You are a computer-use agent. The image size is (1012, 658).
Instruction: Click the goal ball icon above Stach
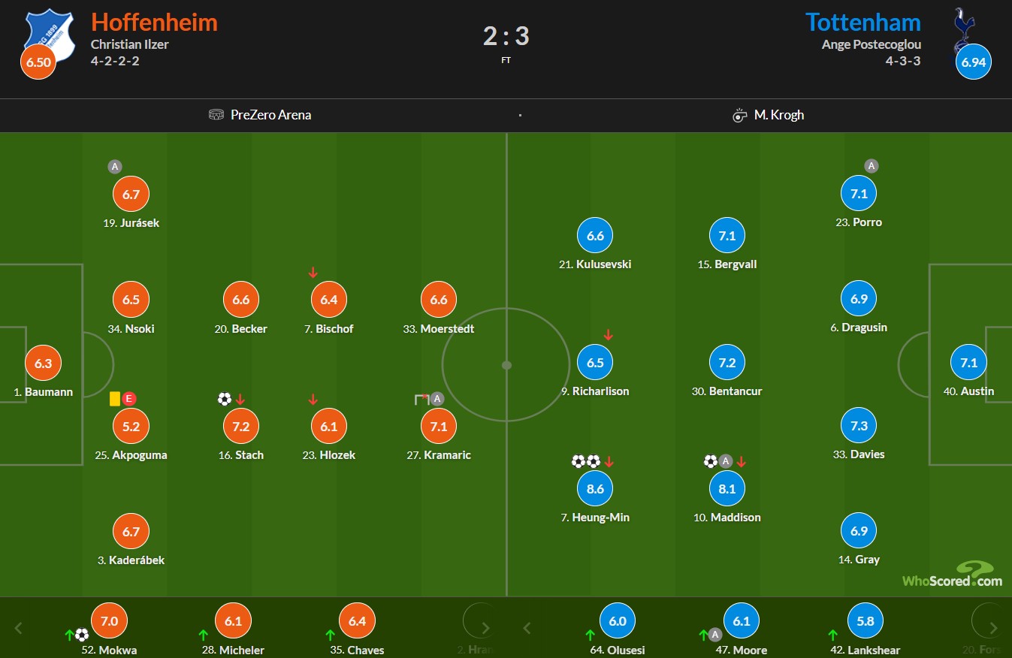coord(224,399)
